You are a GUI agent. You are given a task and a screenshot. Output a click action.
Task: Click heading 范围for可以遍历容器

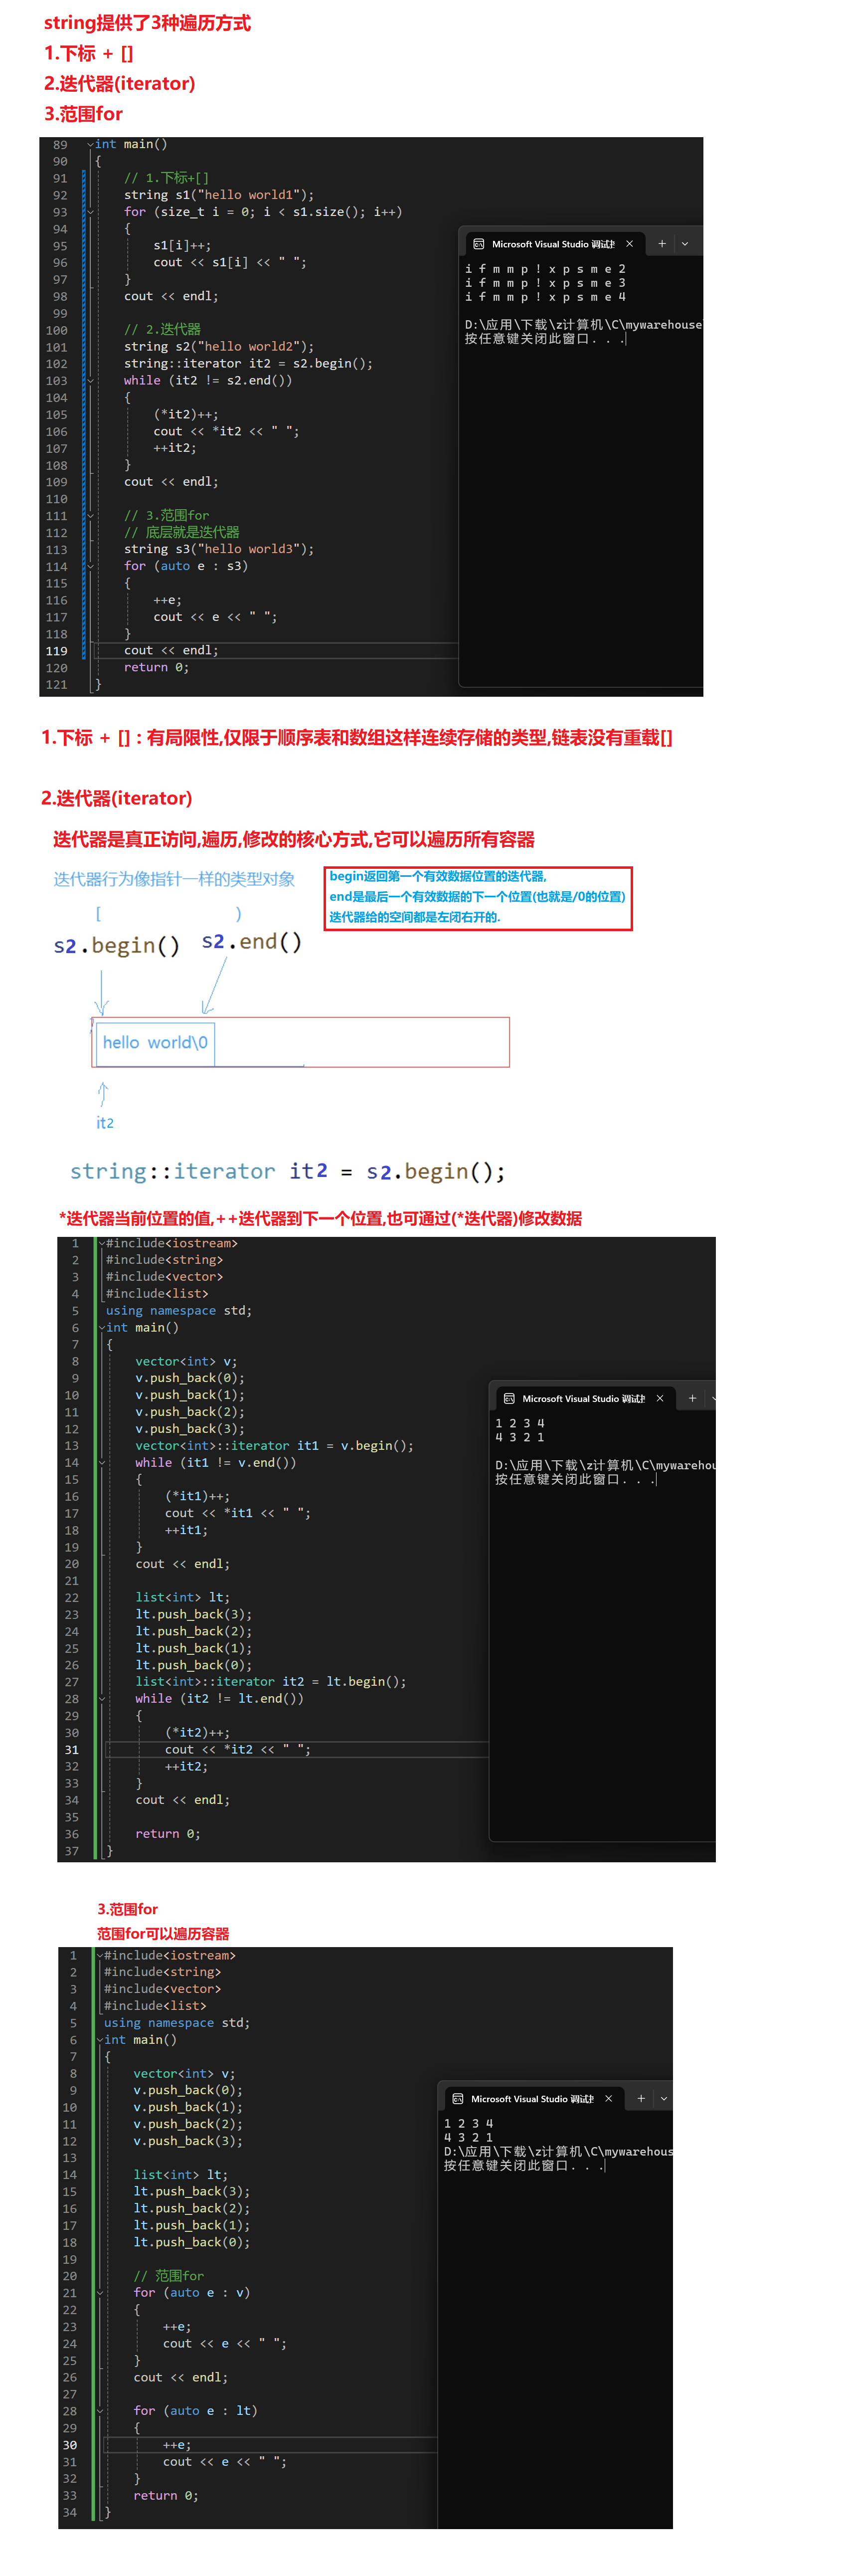coord(163,1933)
